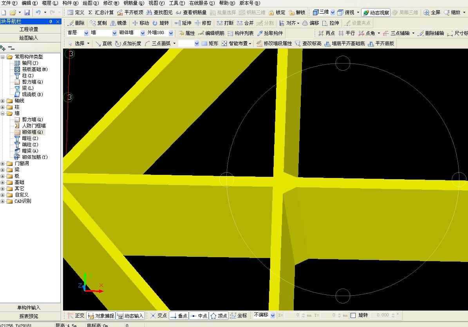
Task: Toggle 正交 (ortho) mode
Action: 76,316
